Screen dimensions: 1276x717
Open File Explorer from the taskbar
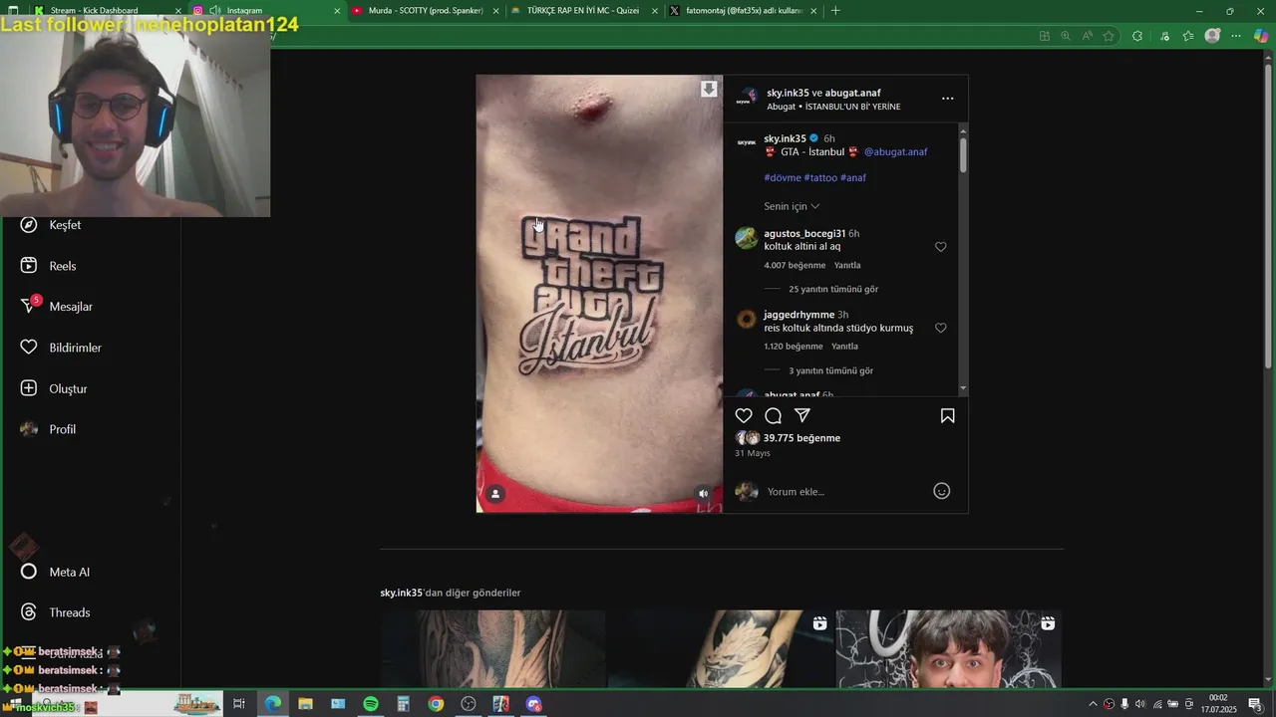tap(305, 704)
